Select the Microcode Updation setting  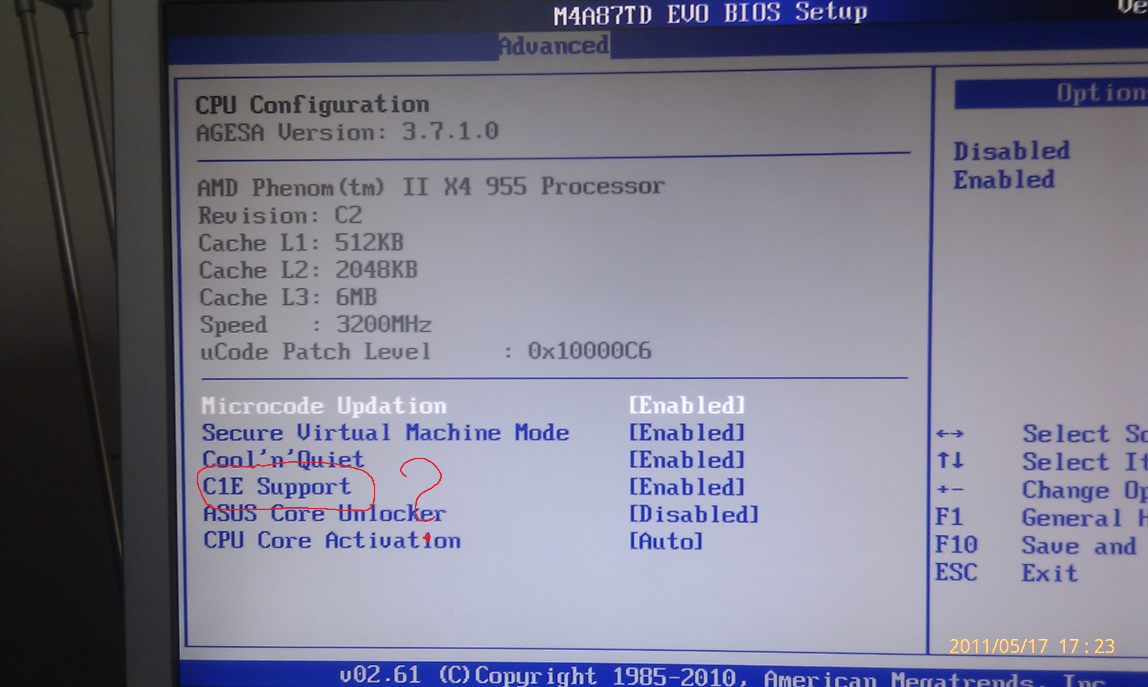(324, 405)
